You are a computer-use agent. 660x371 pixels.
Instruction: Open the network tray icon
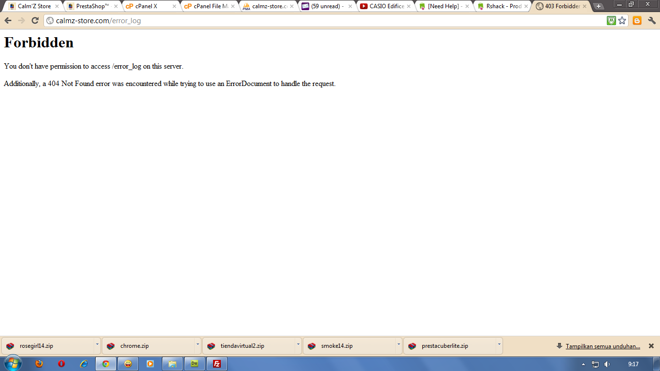pyautogui.click(x=595, y=364)
